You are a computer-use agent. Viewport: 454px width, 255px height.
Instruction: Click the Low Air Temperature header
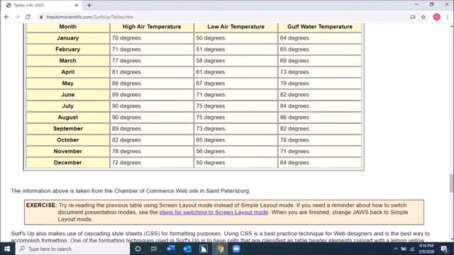pos(236,27)
